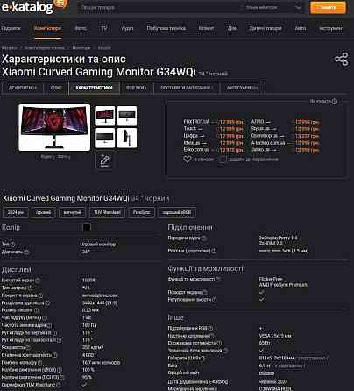Show help for Частота зміни кадрів
The height and width of the screenshot is (391, 354).
tap(49, 325)
